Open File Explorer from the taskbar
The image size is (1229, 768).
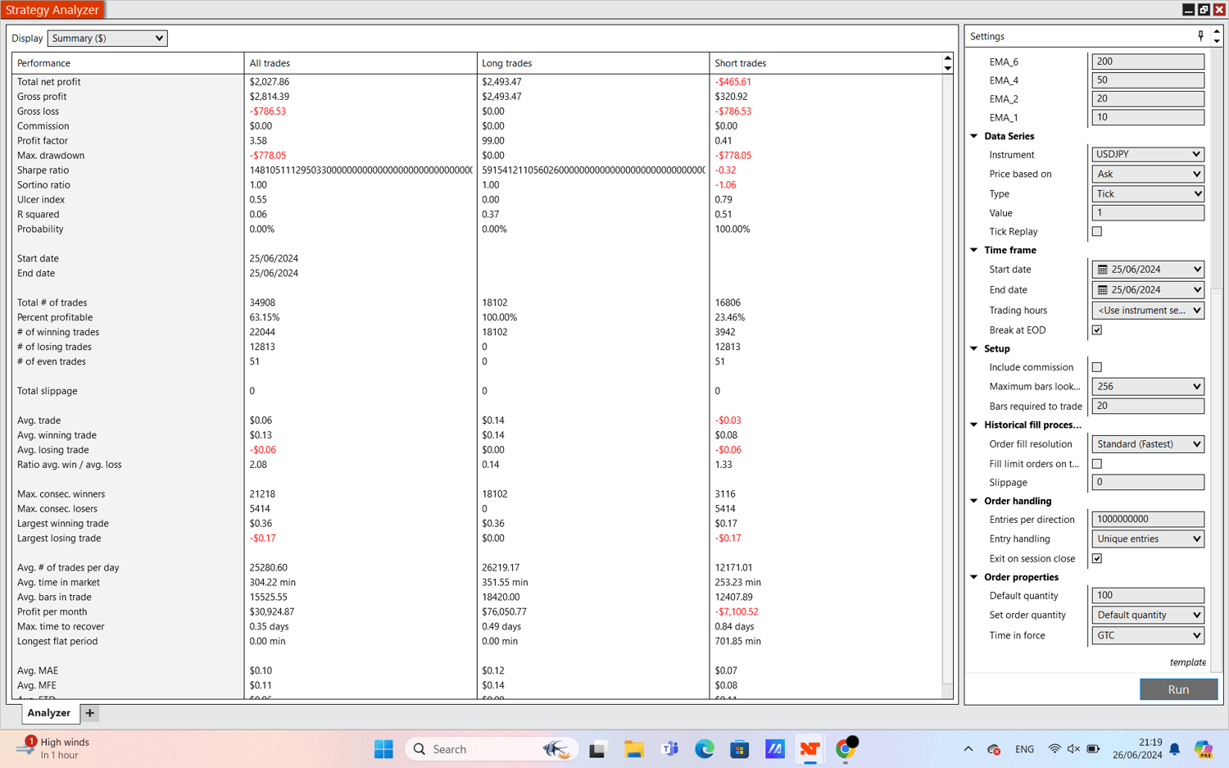point(633,749)
